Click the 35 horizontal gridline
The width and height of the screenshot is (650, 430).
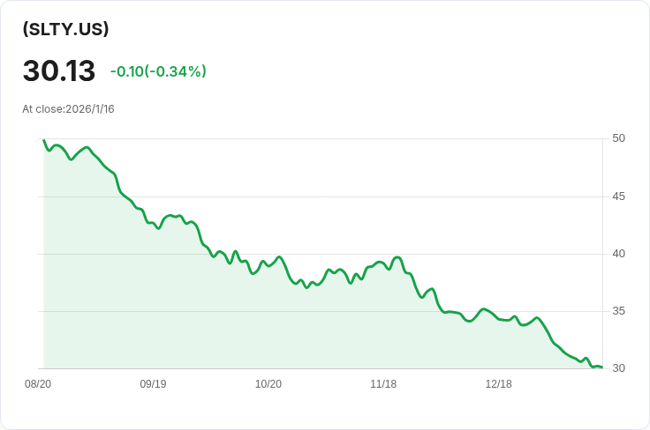(x=321, y=311)
